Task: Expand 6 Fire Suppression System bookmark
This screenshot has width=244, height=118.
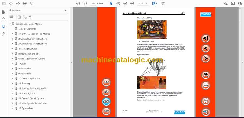Action: [12, 59]
